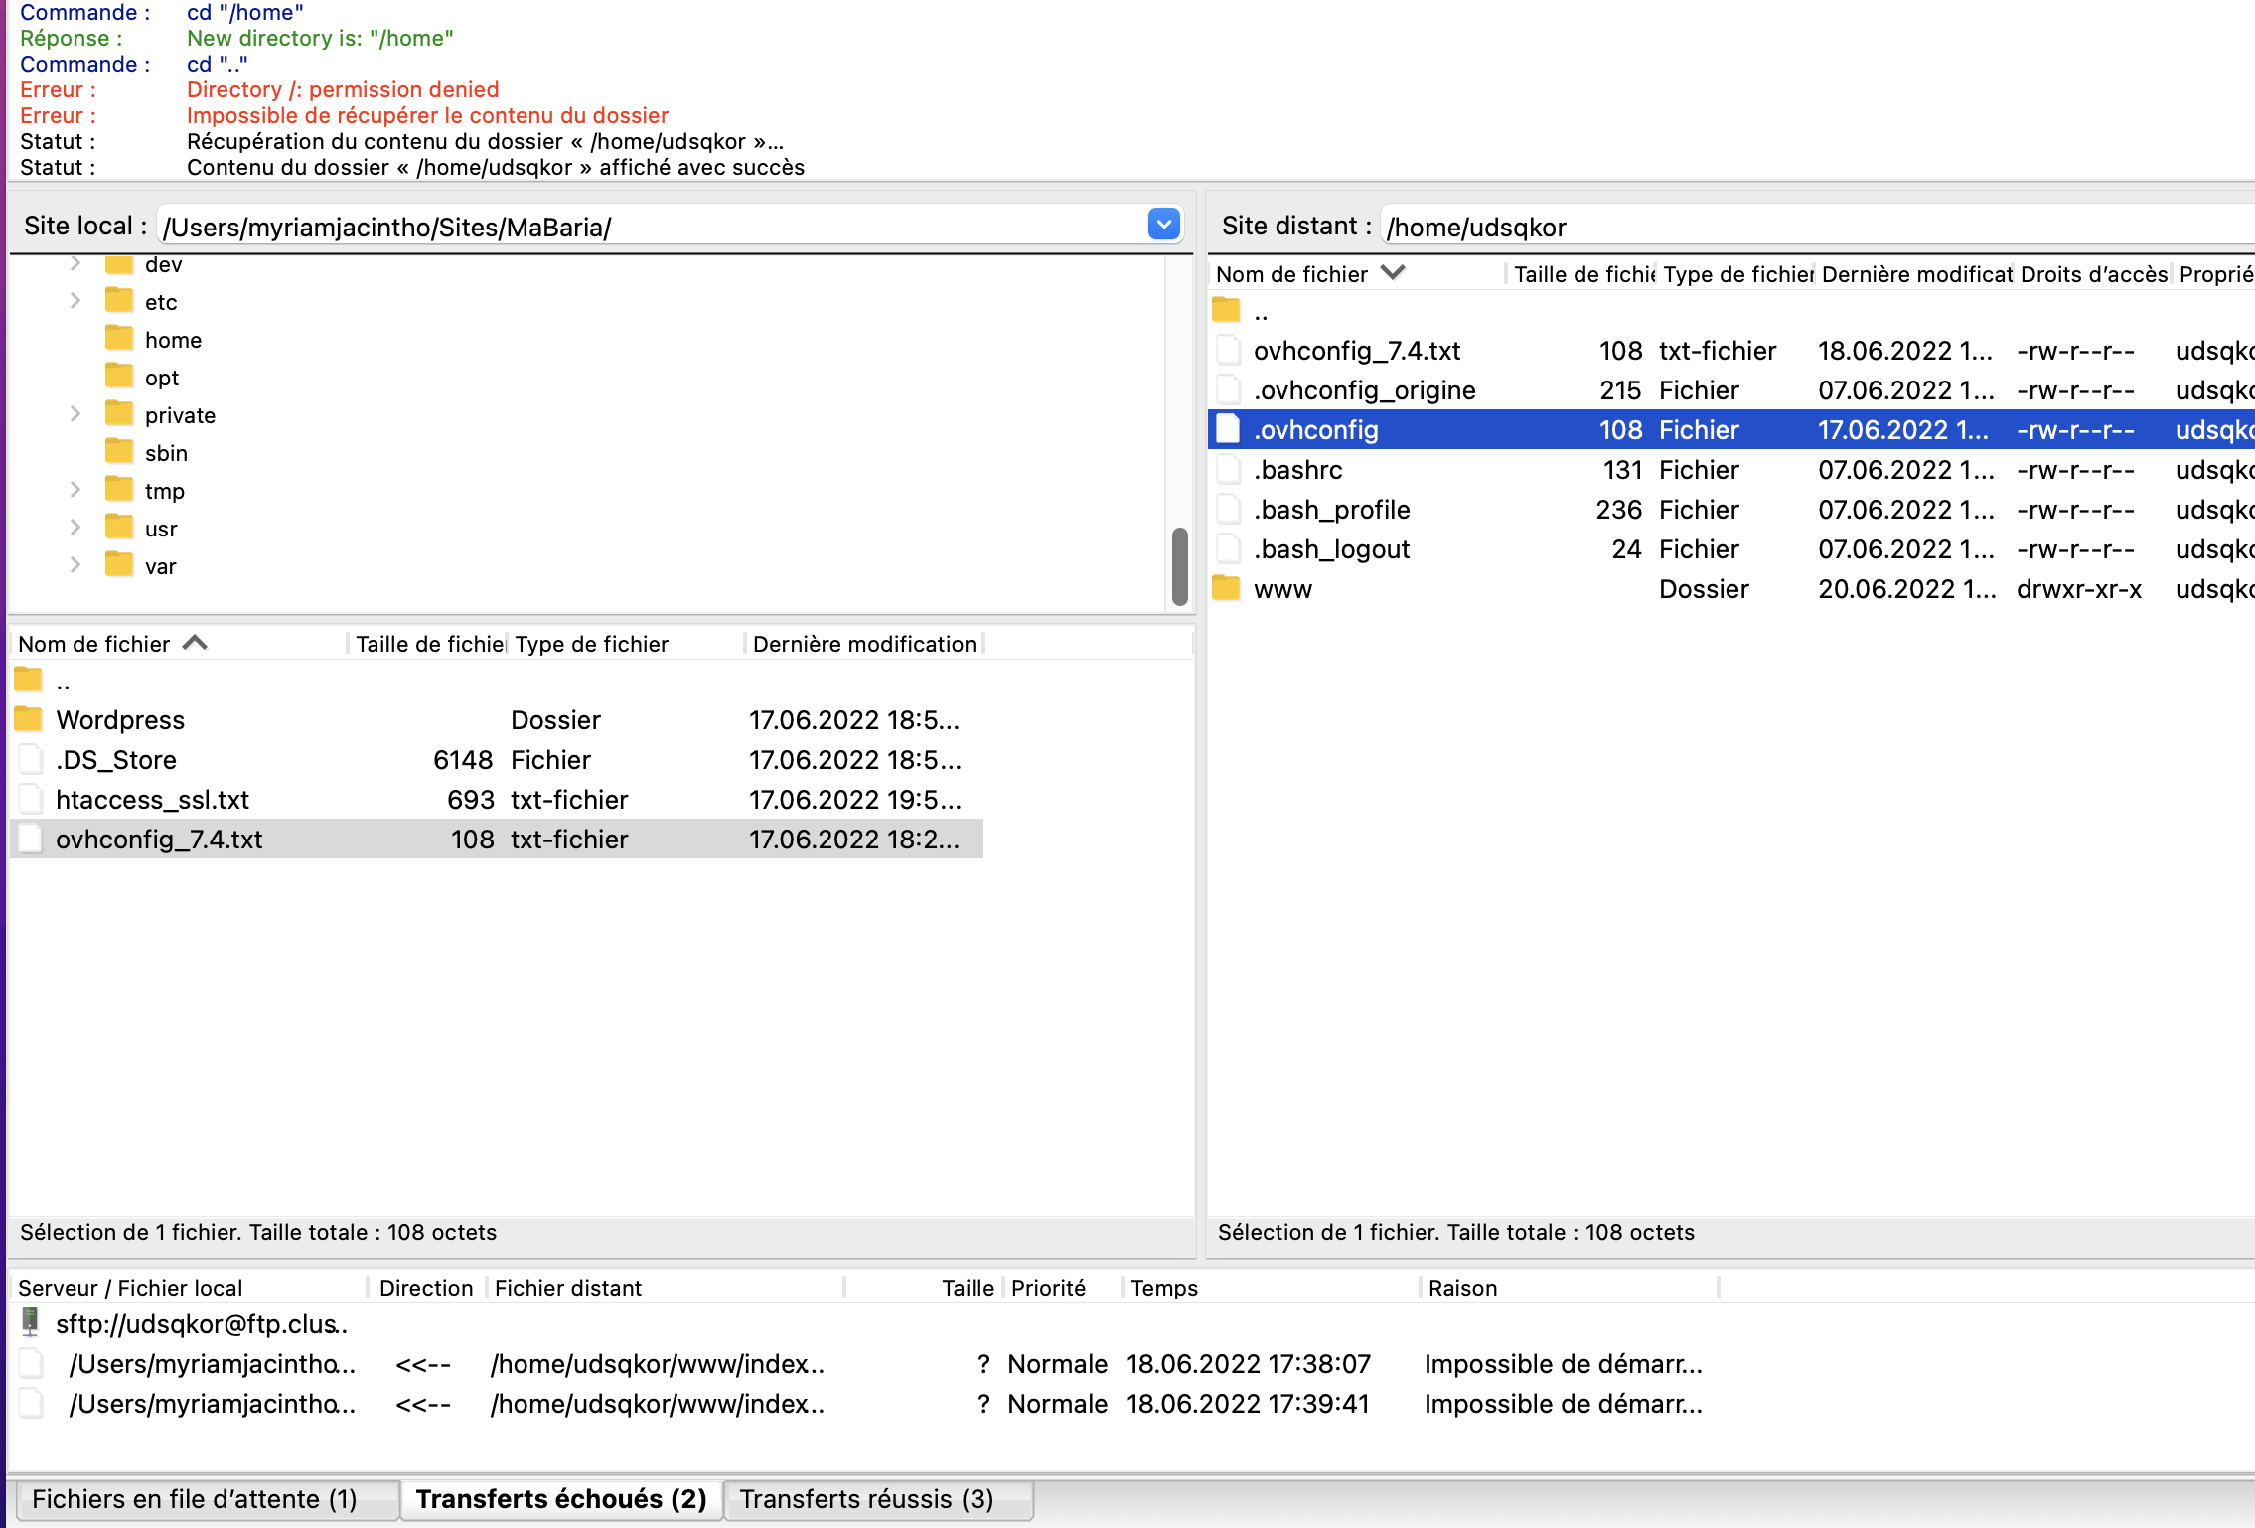Click the private folder icon in local tree
2255x1528 pixels.
(x=119, y=414)
